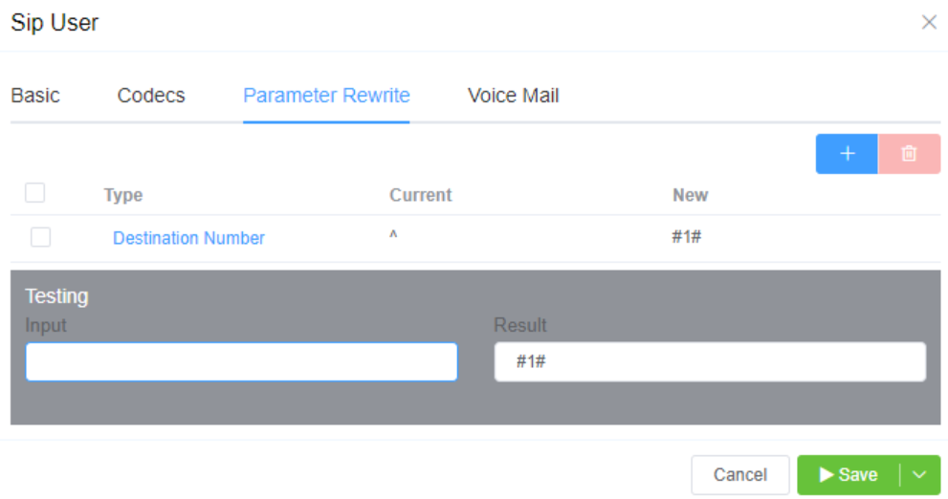Screen dimensions: 948x499
Task: Select the Parameter Rewrite tab
Action: pos(326,96)
